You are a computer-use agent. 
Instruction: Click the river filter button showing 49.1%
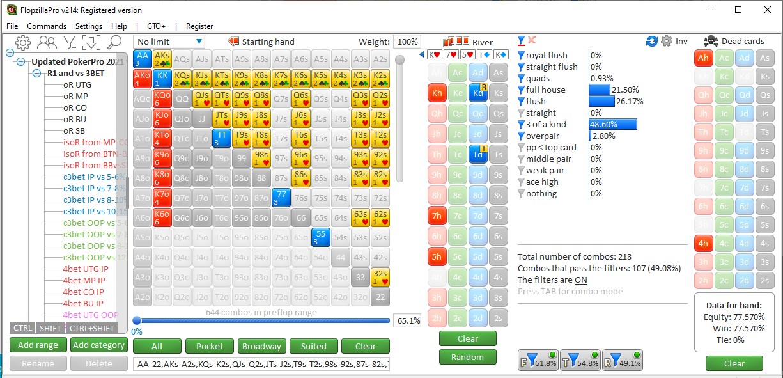623,360
